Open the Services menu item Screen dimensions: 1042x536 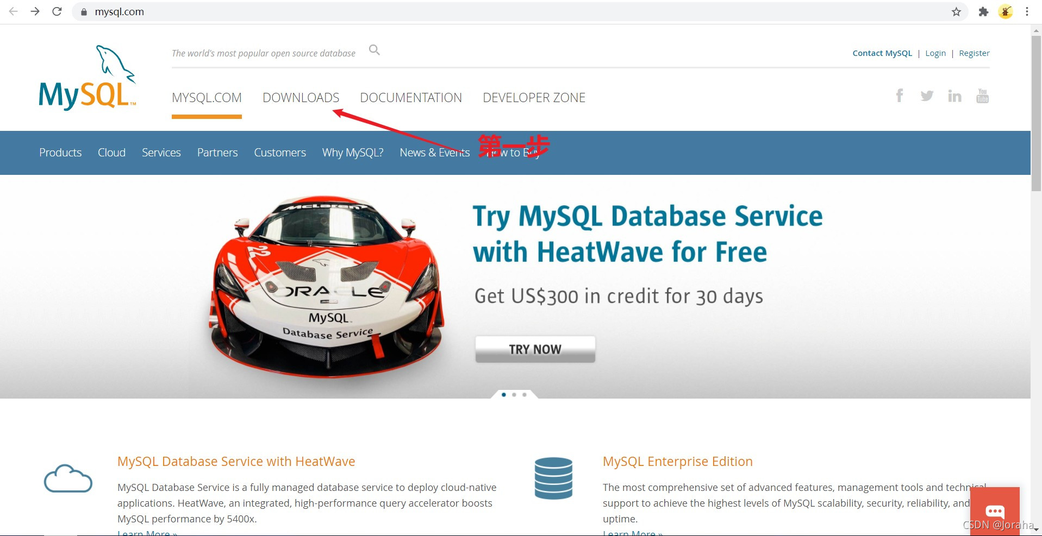pyautogui.click(x=161, y=153)
